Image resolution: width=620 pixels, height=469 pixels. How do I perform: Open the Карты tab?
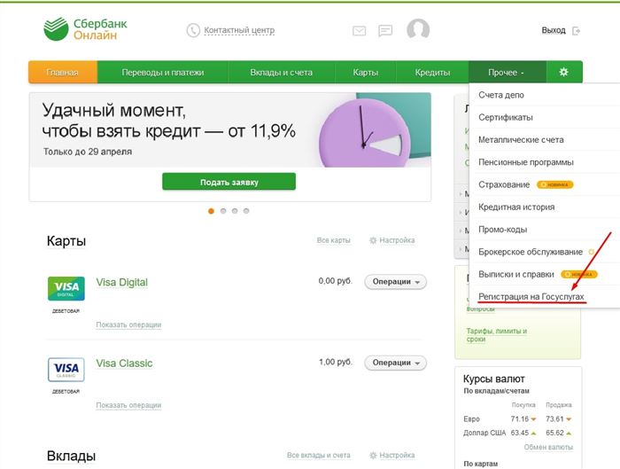[365, 72]
